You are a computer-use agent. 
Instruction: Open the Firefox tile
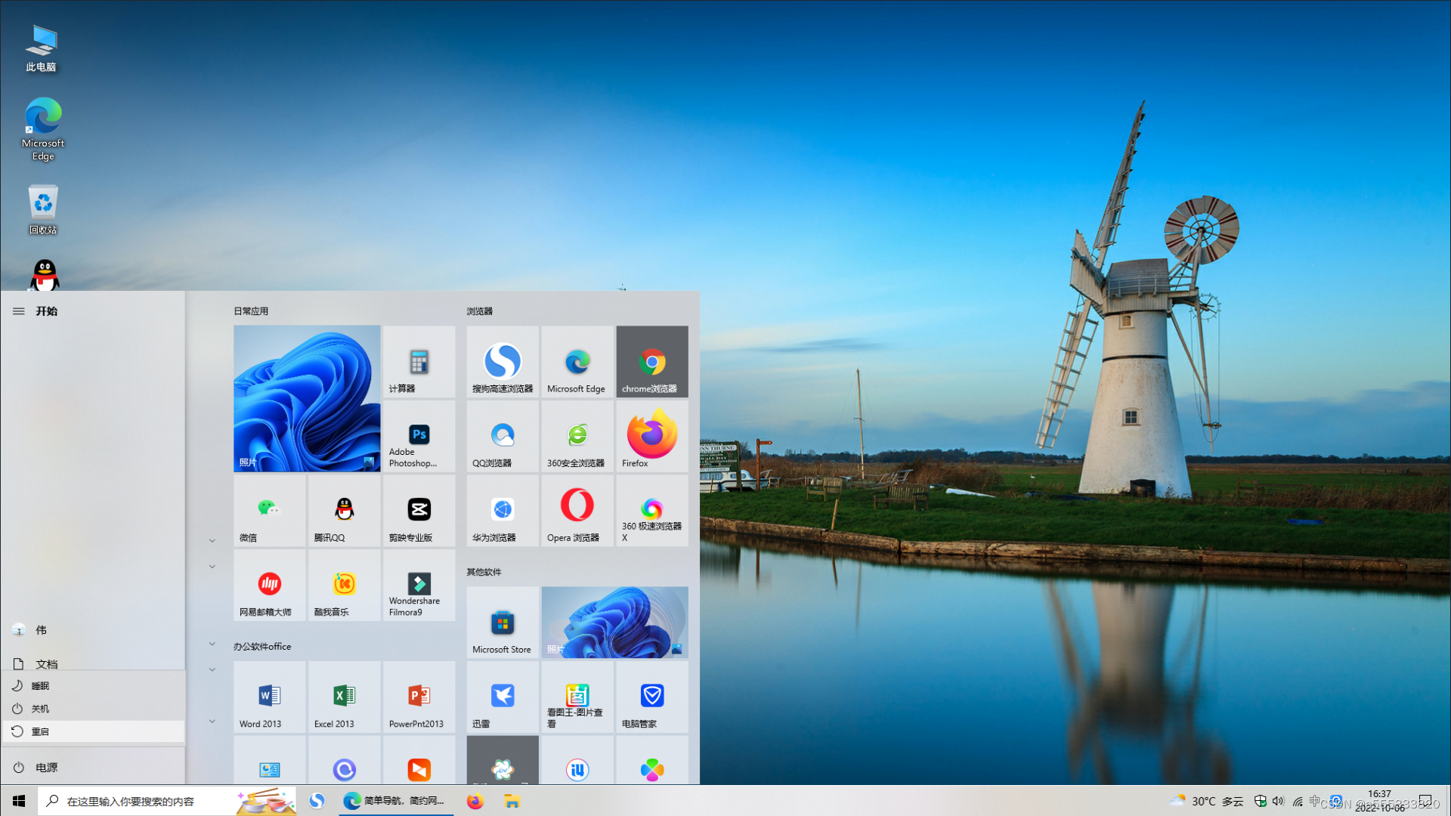tap(651, 436)
